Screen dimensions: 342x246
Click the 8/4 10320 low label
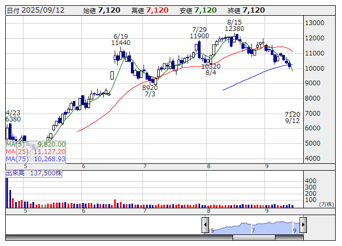tap(211, 70)
